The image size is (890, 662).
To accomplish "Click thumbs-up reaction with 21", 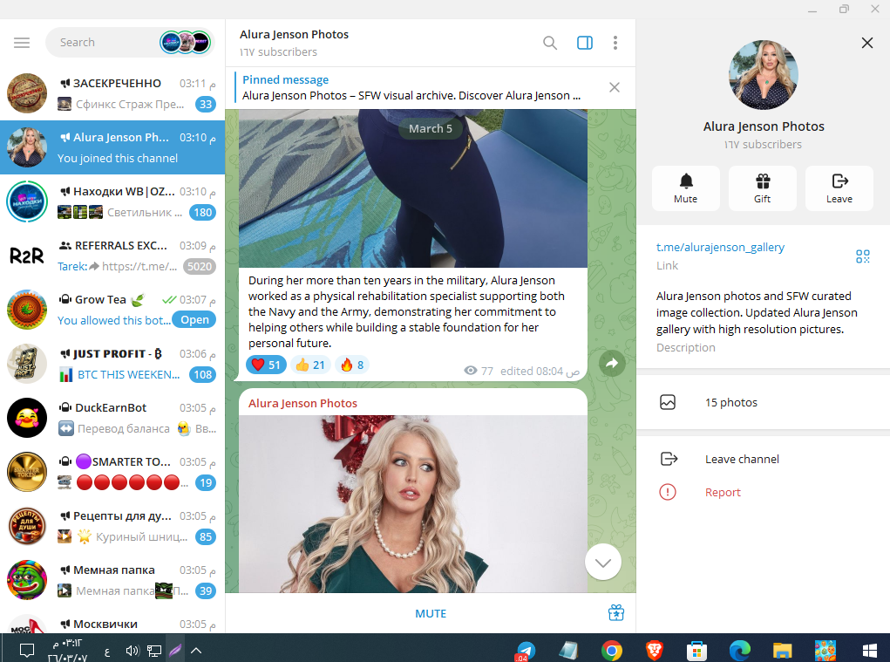I will (310, 365).
